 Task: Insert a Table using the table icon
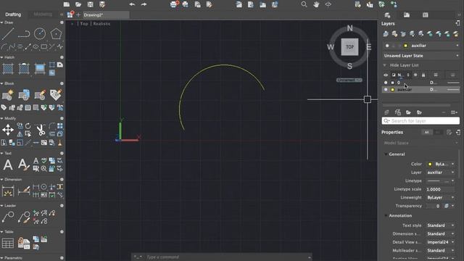pyautogui.click(x=8, y=244)
